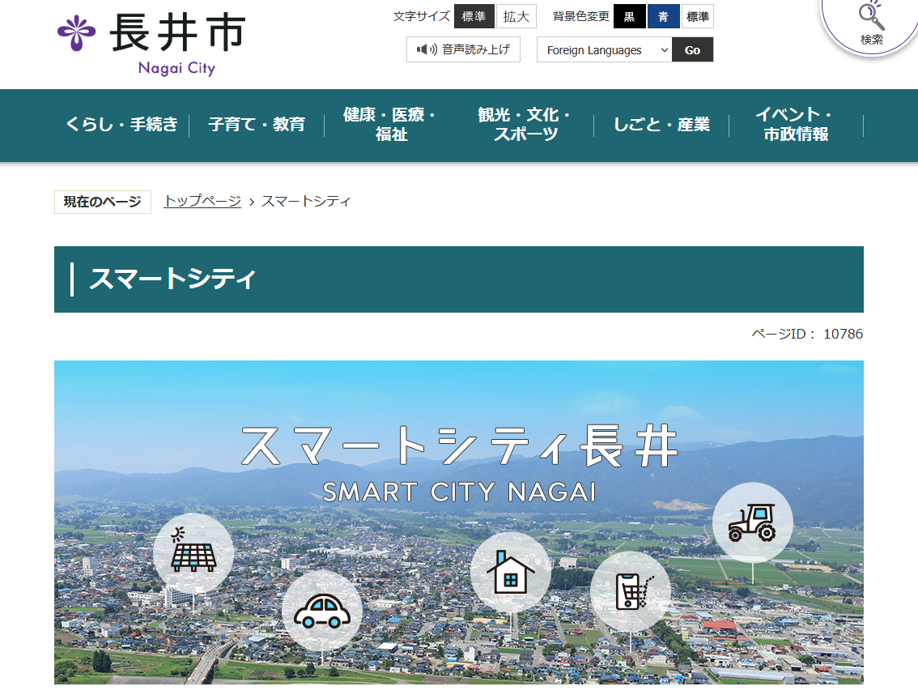918x695 pixels.
Task: Reset background color to 標準
Action: coord(697,16)
